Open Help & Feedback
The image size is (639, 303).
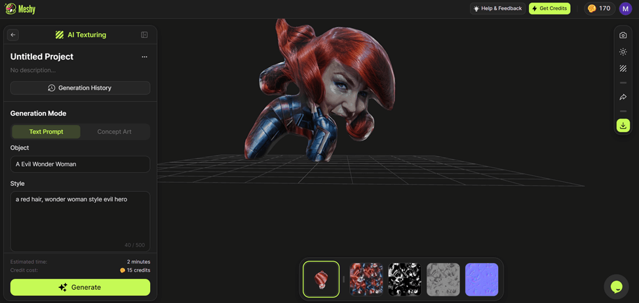pyautogui.click(x=497, y=9)
